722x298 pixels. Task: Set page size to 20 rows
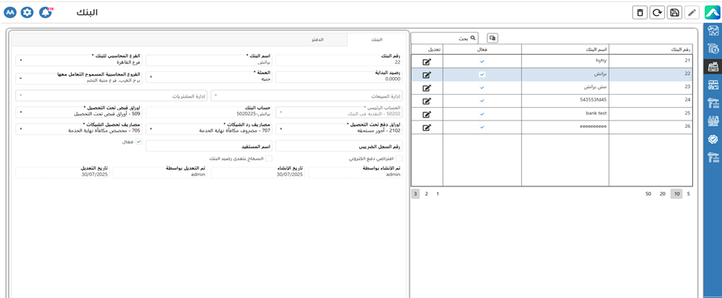click(x=662, y=194)
